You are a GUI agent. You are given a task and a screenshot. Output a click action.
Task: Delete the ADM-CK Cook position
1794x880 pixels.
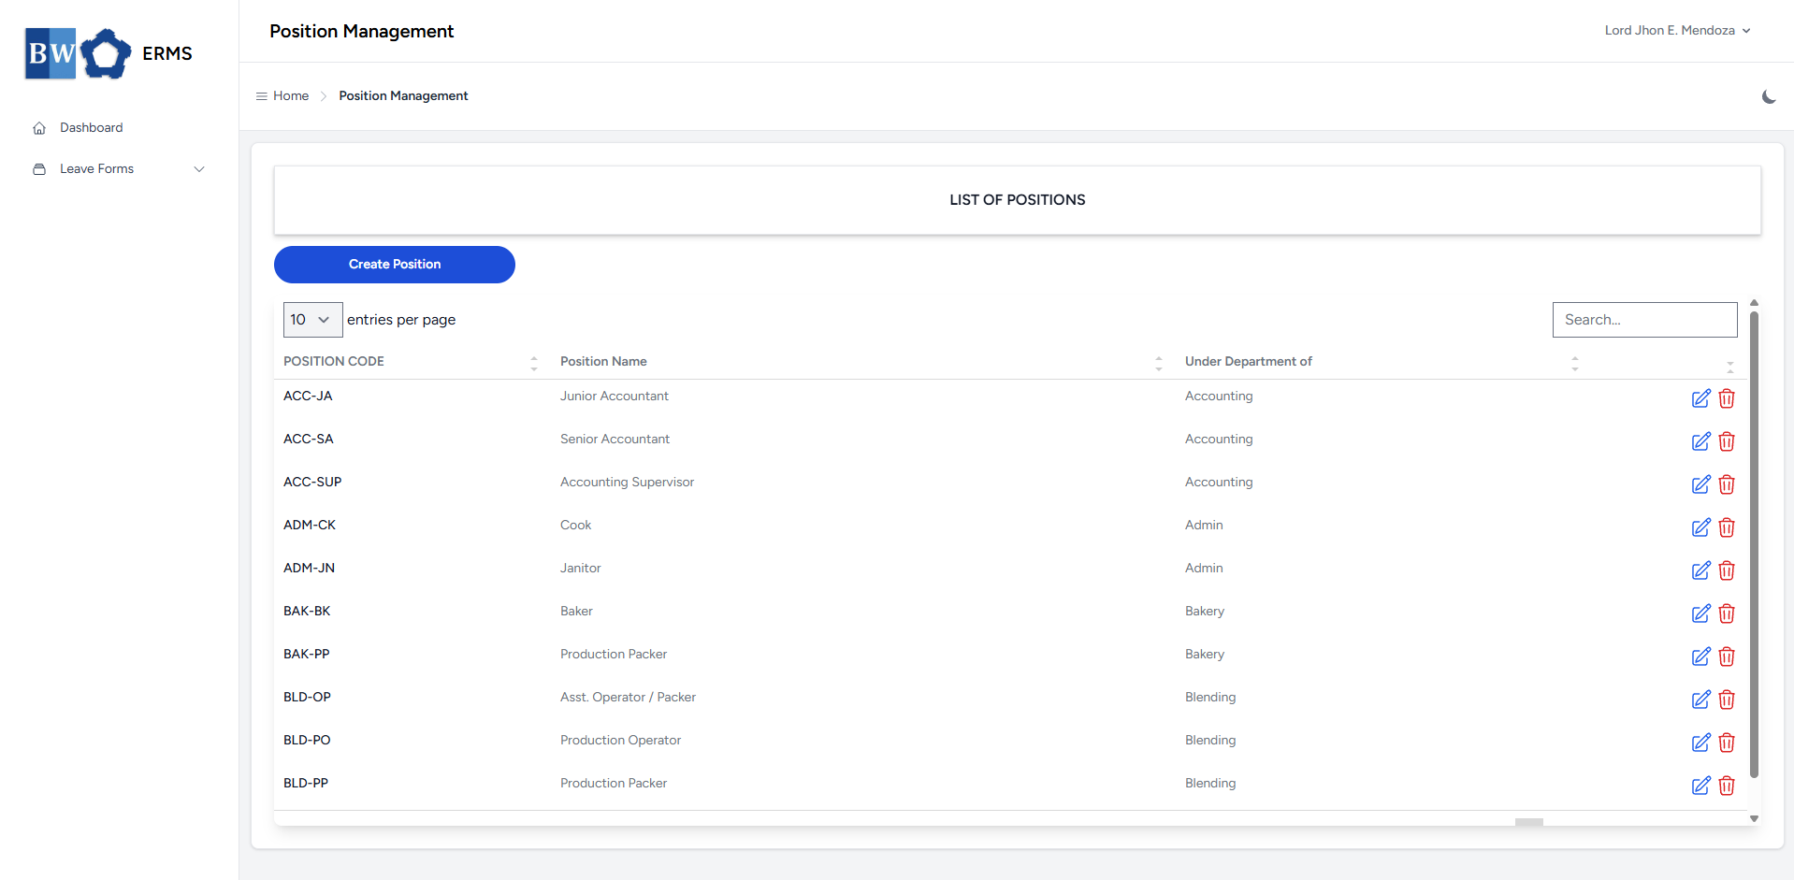[1727, 527]
